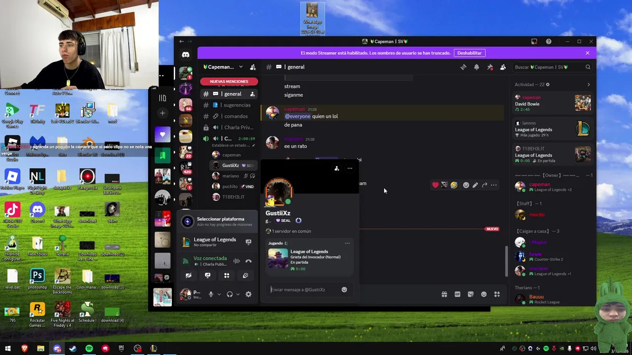Open sticker picker in chat bar

click(x=471, y=294)
